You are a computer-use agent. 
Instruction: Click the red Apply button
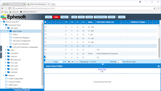(56, 17)
